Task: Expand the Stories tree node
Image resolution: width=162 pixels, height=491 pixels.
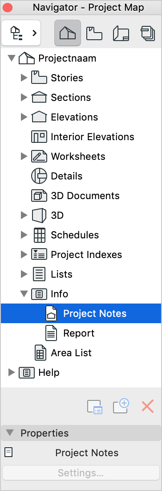Action: [24, 78]
